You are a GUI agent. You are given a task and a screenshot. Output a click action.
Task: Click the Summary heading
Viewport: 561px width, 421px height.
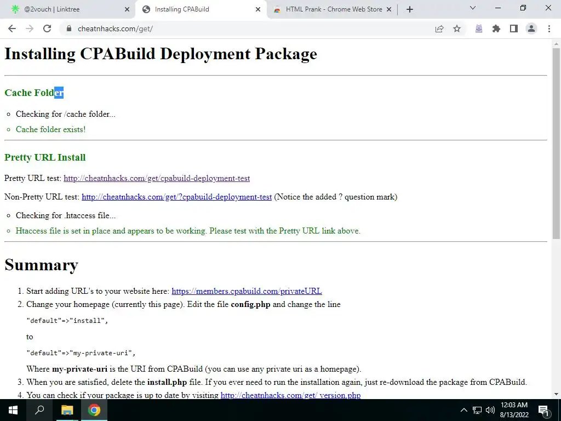point(41,265)
